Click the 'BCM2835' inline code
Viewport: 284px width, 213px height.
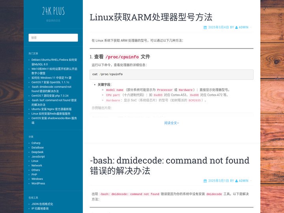(194, 100)
